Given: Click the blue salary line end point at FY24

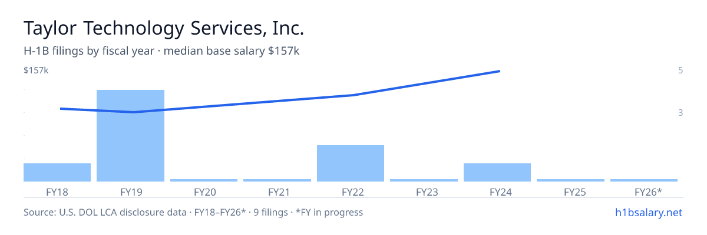Looking at the screenshot, I should point(500,71).
